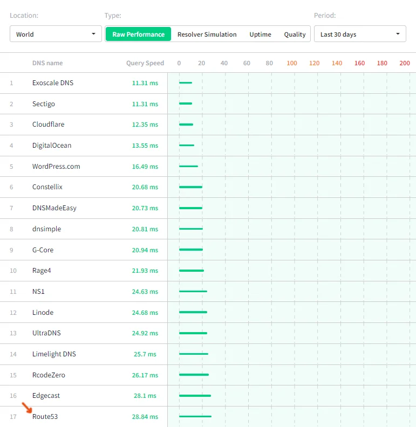The image size is (416, 427).
Task: Switch to the Uptime tab
Action: (261, 35)
